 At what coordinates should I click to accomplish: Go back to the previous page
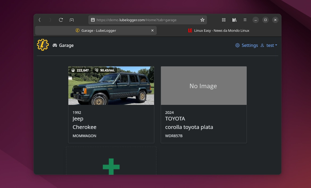(x=40, y=20)
